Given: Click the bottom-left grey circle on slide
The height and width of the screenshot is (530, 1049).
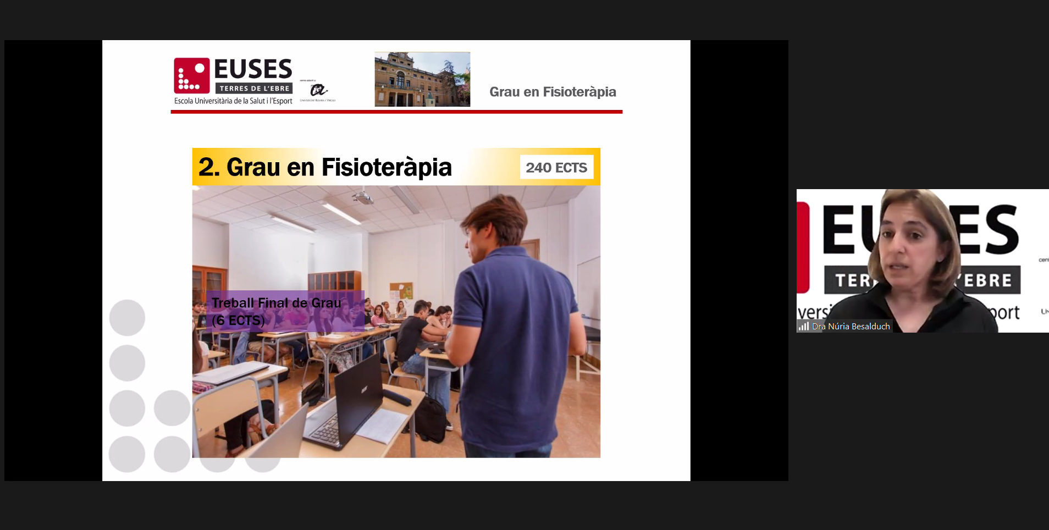Looking at the screenshot, I should click(x=127, y=454).
